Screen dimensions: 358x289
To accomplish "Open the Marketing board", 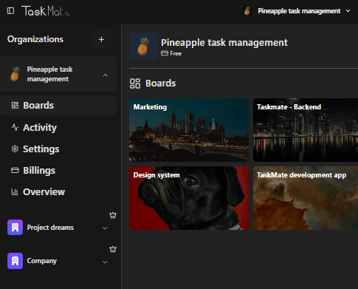I will pos(189,130).
